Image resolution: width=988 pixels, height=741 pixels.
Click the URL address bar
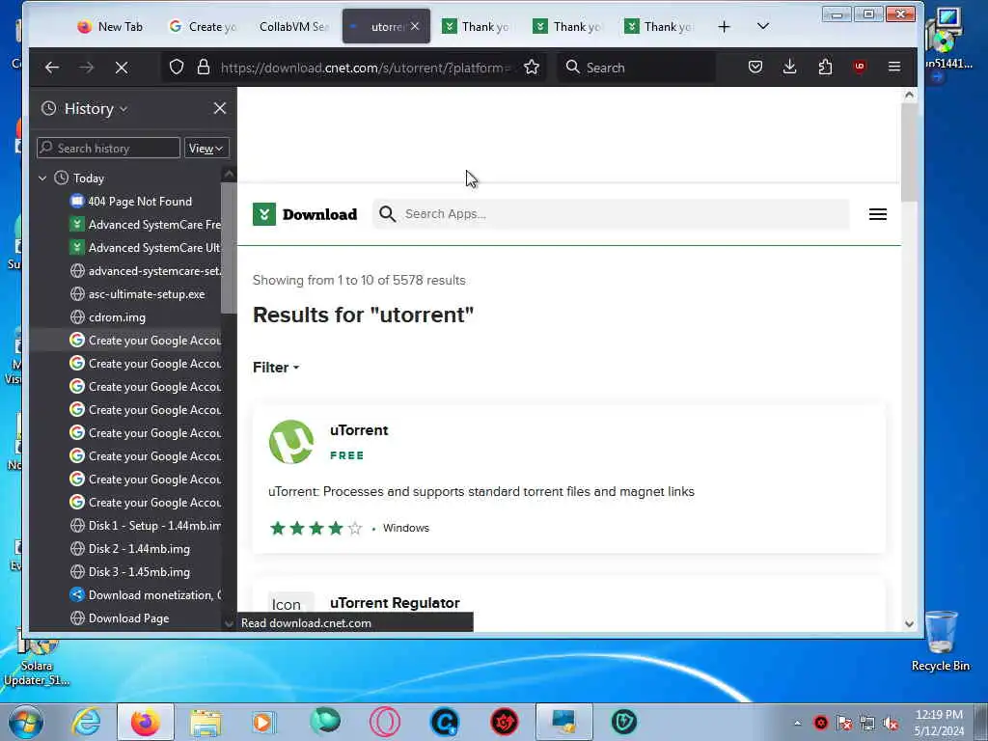pos(366,68)
